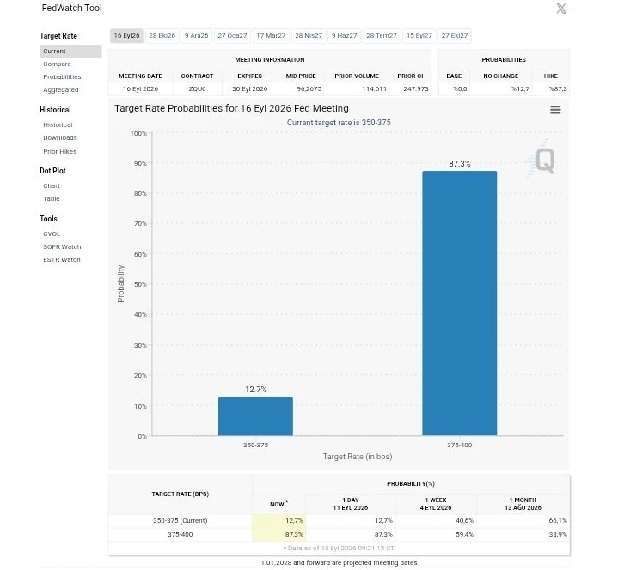Open the 28 Tem27 meeting tab
618x570 pixels.
point(381,36)
